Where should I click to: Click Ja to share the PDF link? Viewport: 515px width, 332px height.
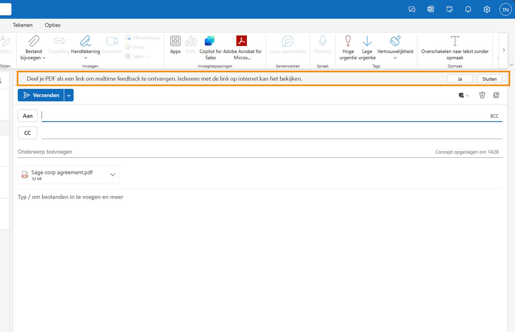coord(460,78)
